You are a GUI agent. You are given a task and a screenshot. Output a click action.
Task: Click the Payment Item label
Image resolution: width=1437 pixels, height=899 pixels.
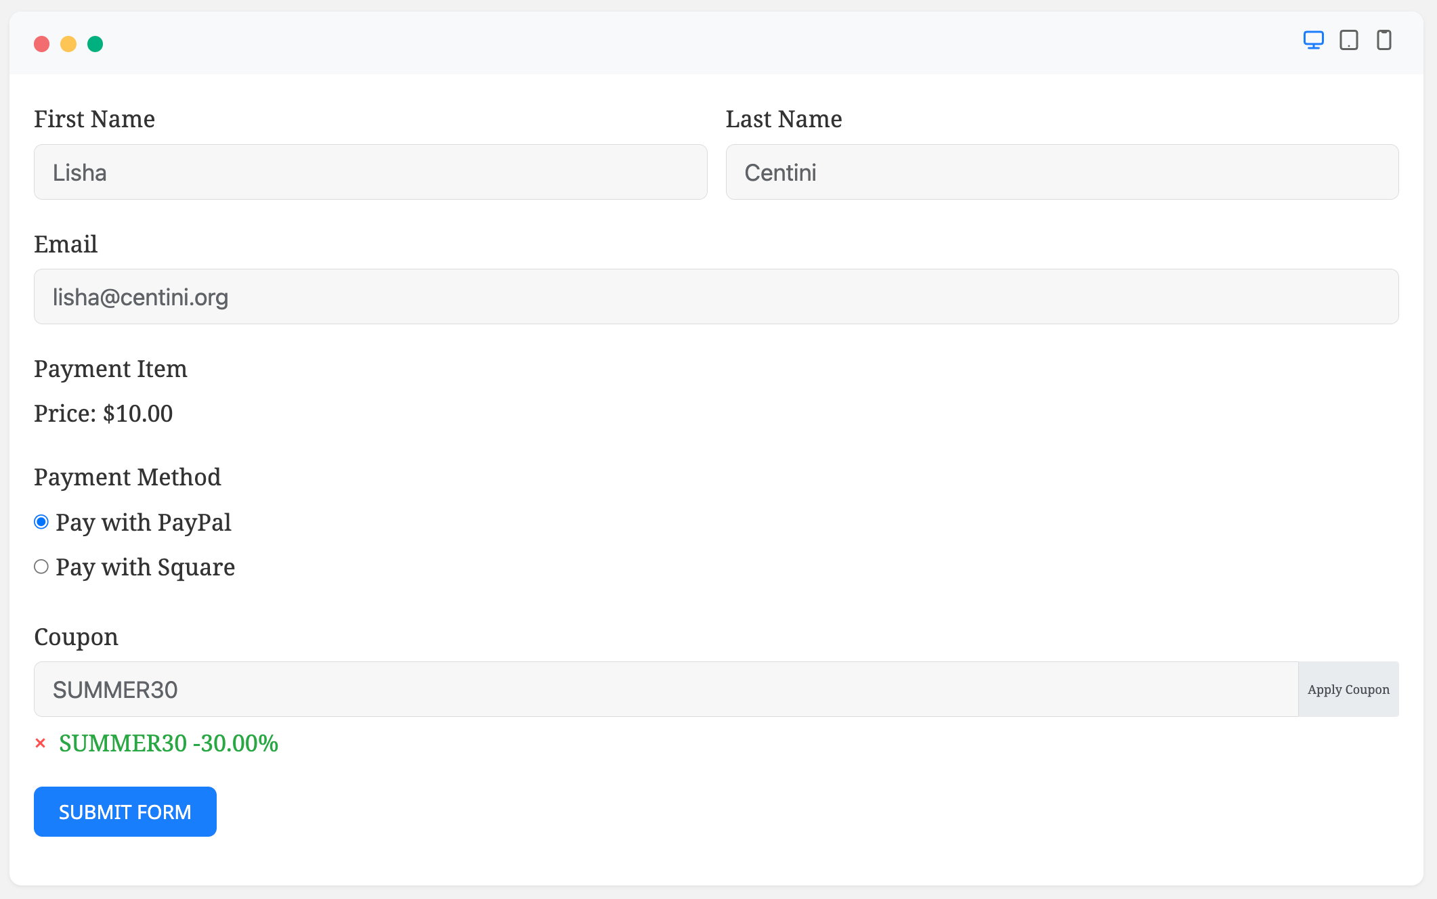(111, 369)
